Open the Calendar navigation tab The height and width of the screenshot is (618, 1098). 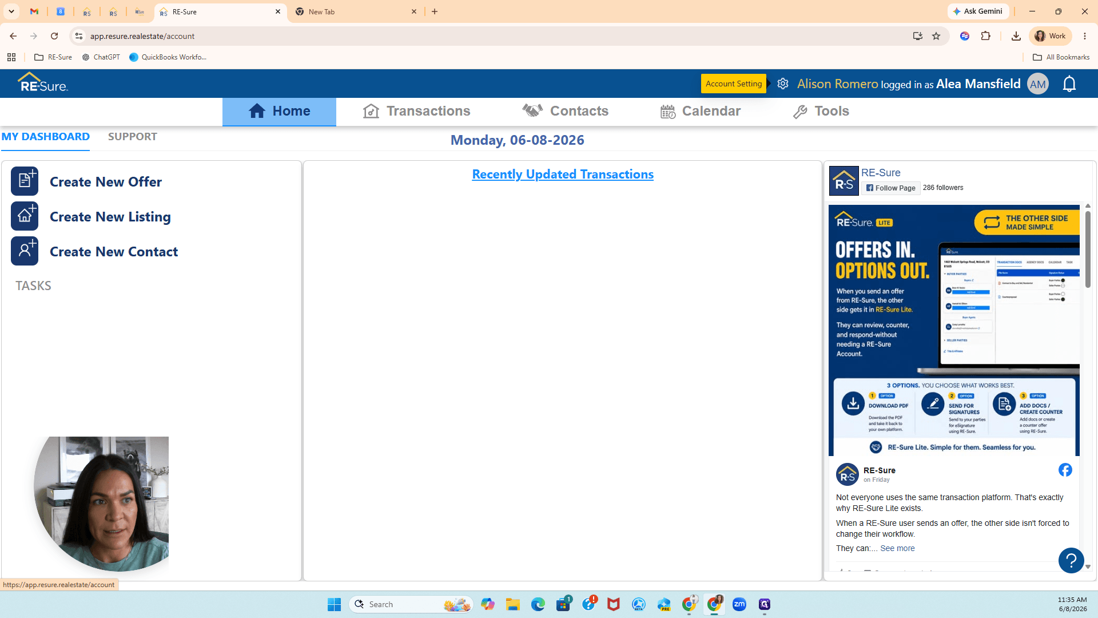pyautogui.click(x=700, y=111)
